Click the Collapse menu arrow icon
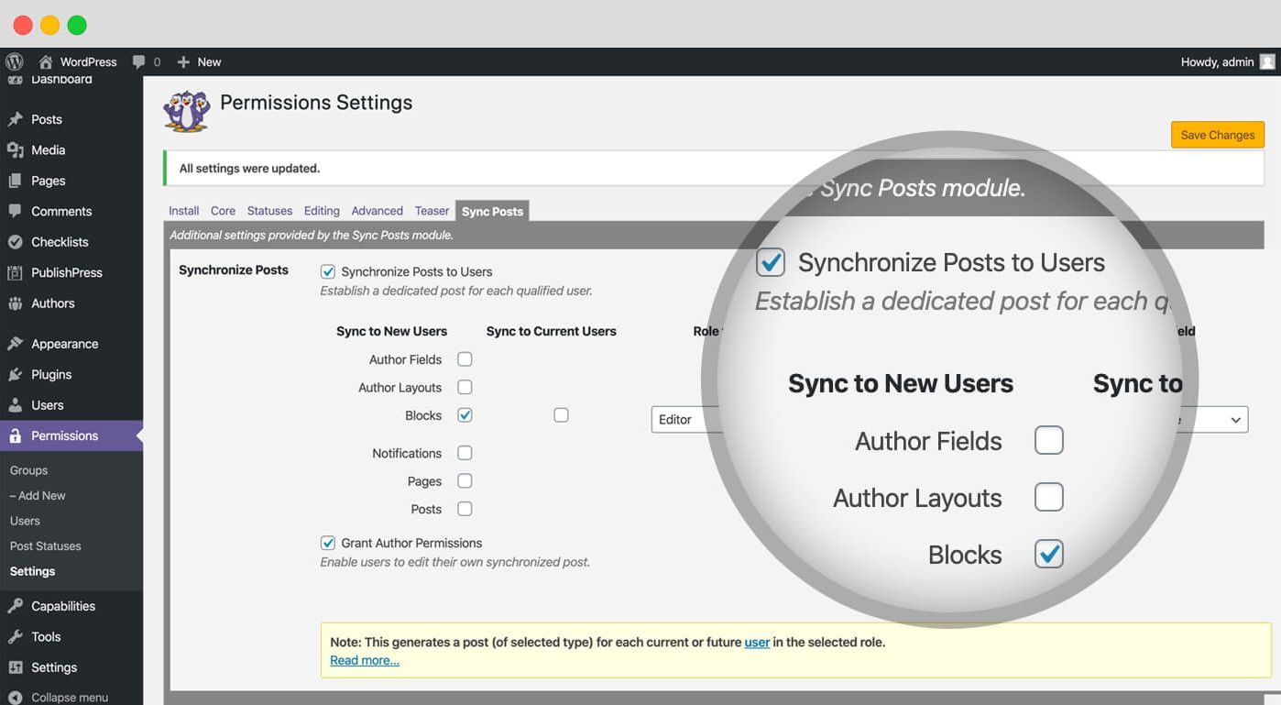 15,697
